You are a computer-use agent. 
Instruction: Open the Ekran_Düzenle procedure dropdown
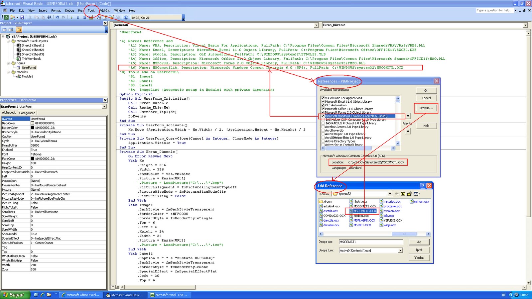click(525, 25)
